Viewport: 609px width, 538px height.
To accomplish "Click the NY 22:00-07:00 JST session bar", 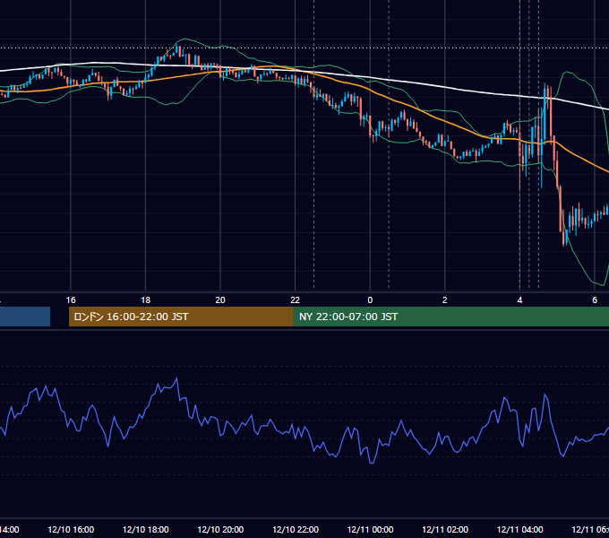I will (450, 317).
